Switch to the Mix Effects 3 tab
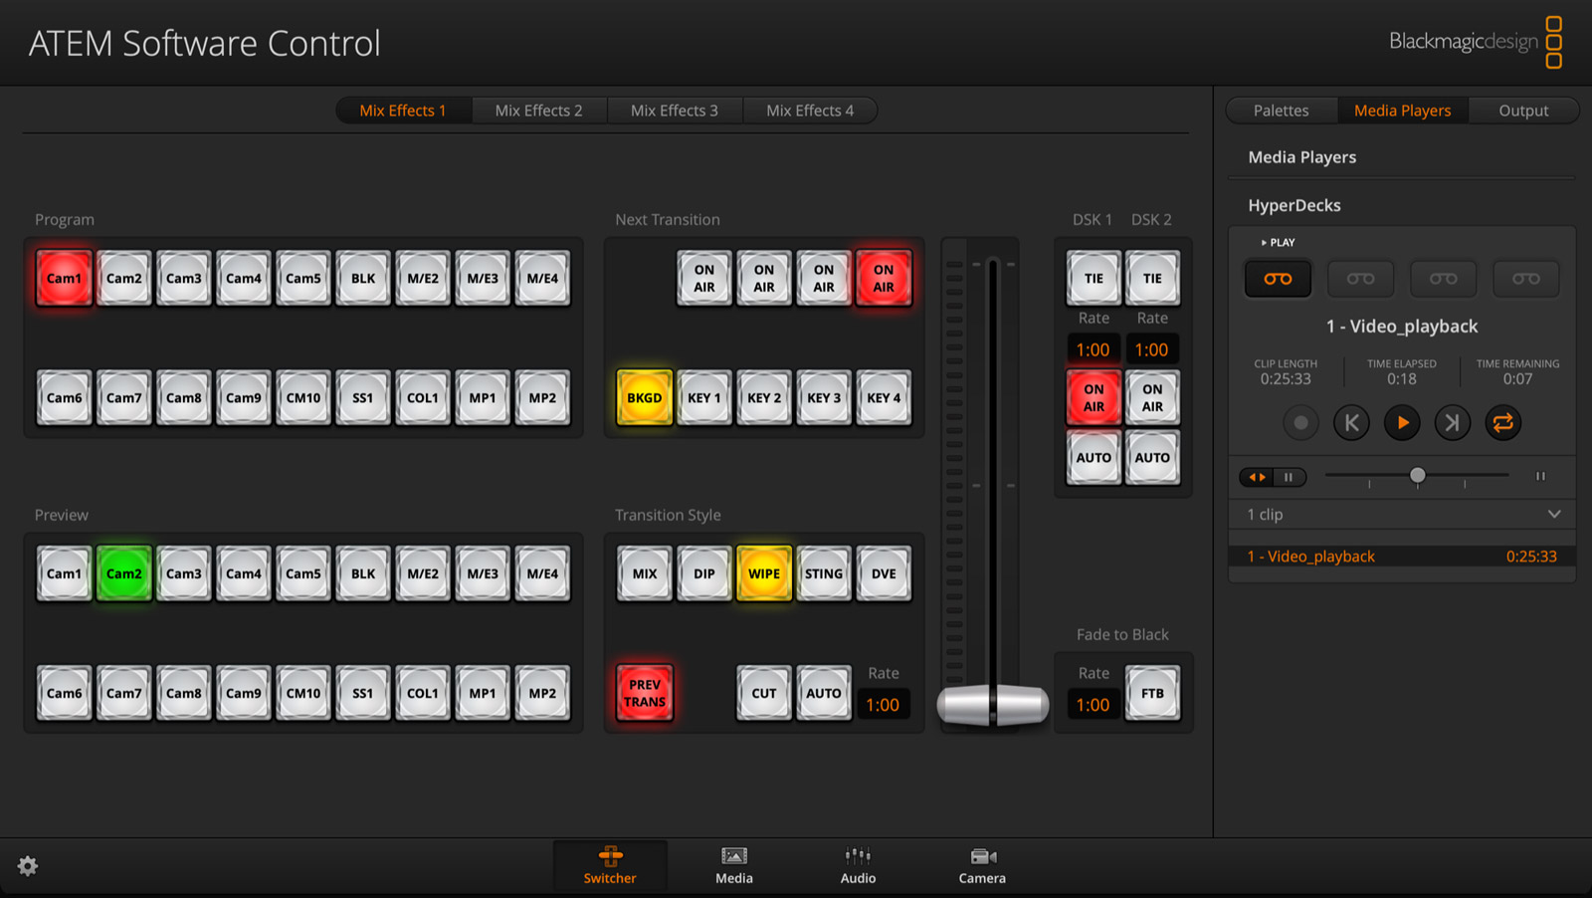 tap(675, 110)
